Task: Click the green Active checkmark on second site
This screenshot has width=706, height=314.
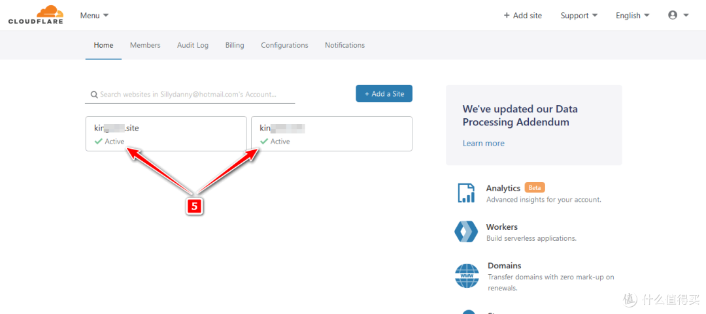Action: (264, 142)
